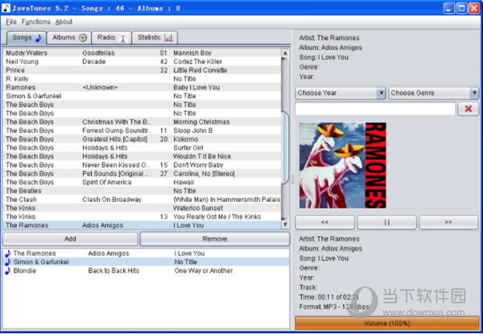
Task: Select Blondie One Way or Another in playlist
Action: [x=146, y=270]
